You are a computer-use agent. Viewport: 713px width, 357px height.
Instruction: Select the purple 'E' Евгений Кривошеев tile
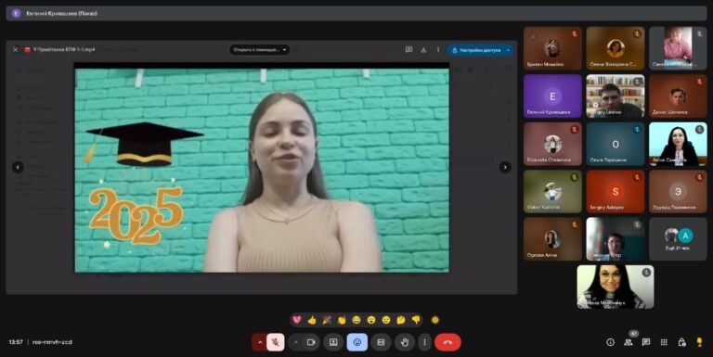click(552, 96)
